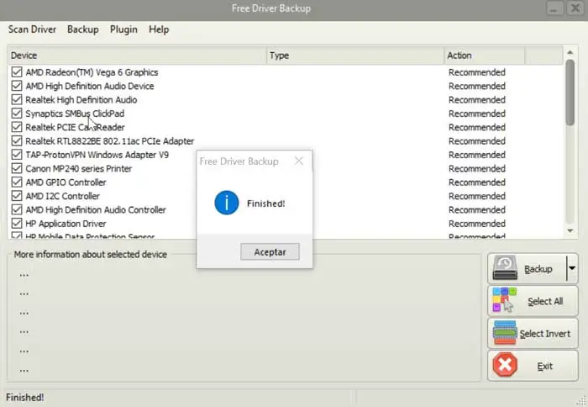
Task: Click Recommended for HP Application Driver row
Action: [477, 224]
